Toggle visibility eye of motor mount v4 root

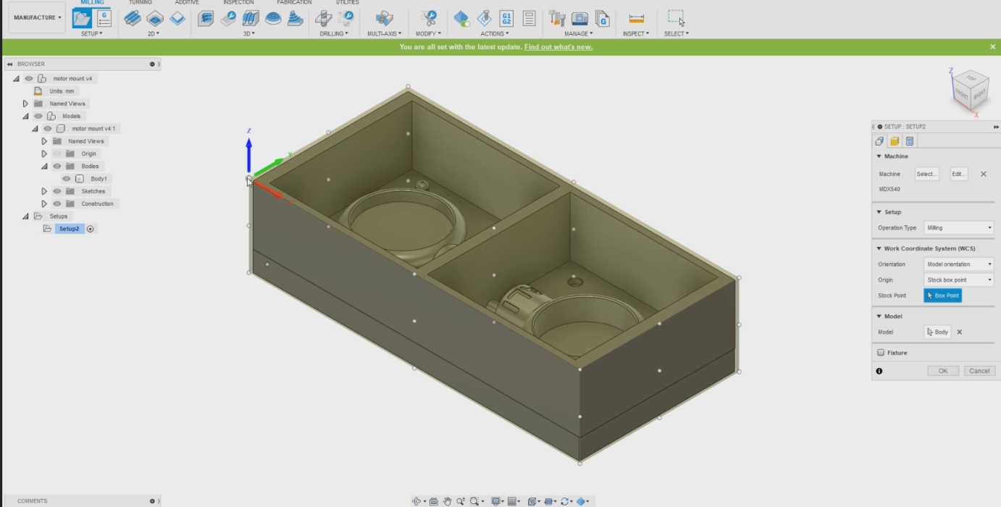[x=29, y=78]
